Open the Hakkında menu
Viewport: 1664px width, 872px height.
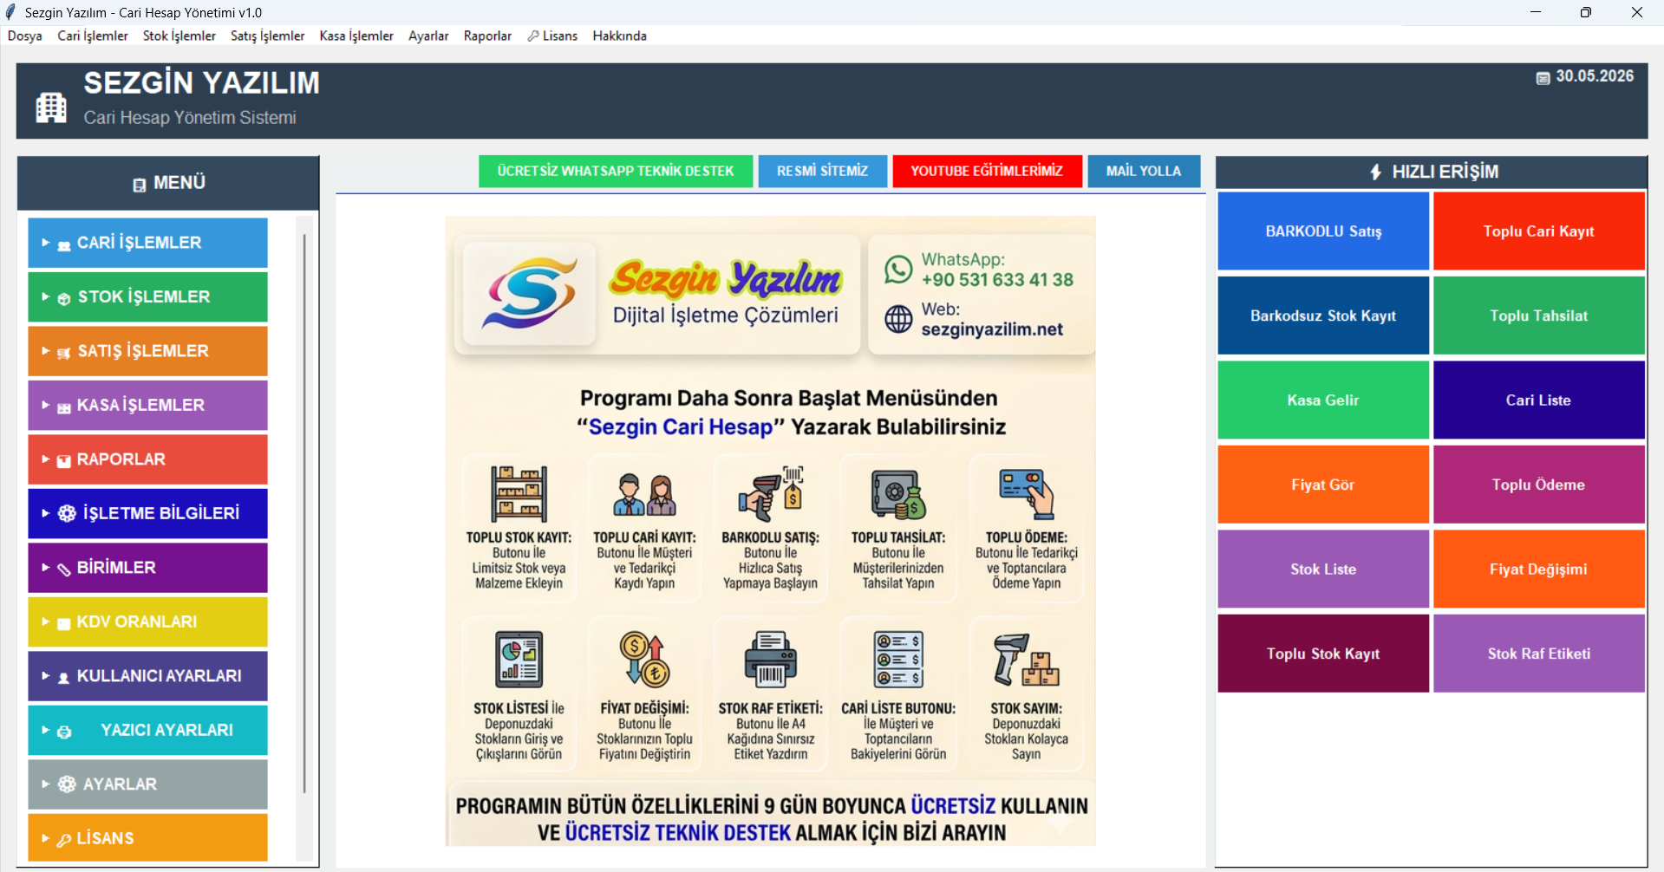click(620, 36)
